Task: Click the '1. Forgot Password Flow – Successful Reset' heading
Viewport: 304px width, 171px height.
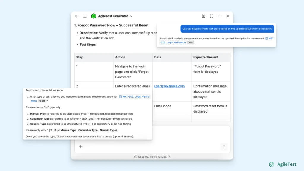Action: click(111, 25)
